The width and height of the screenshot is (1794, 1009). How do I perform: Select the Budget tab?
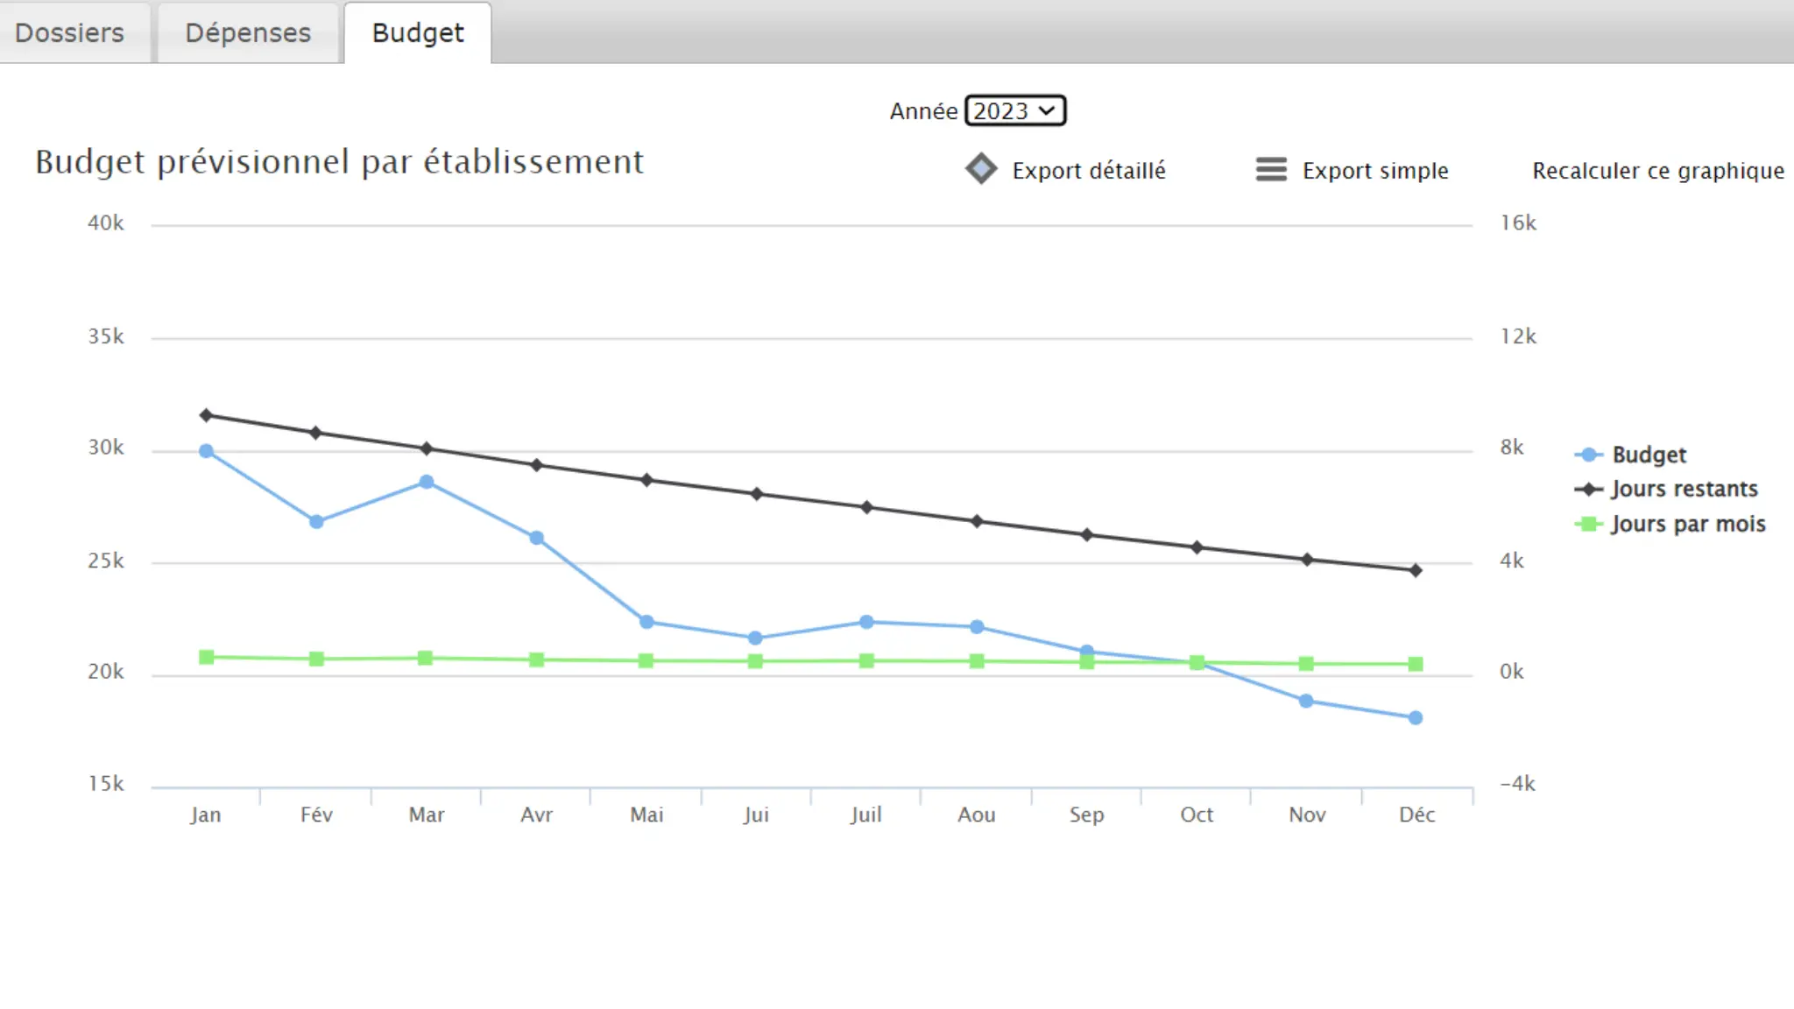pos(418,32)
